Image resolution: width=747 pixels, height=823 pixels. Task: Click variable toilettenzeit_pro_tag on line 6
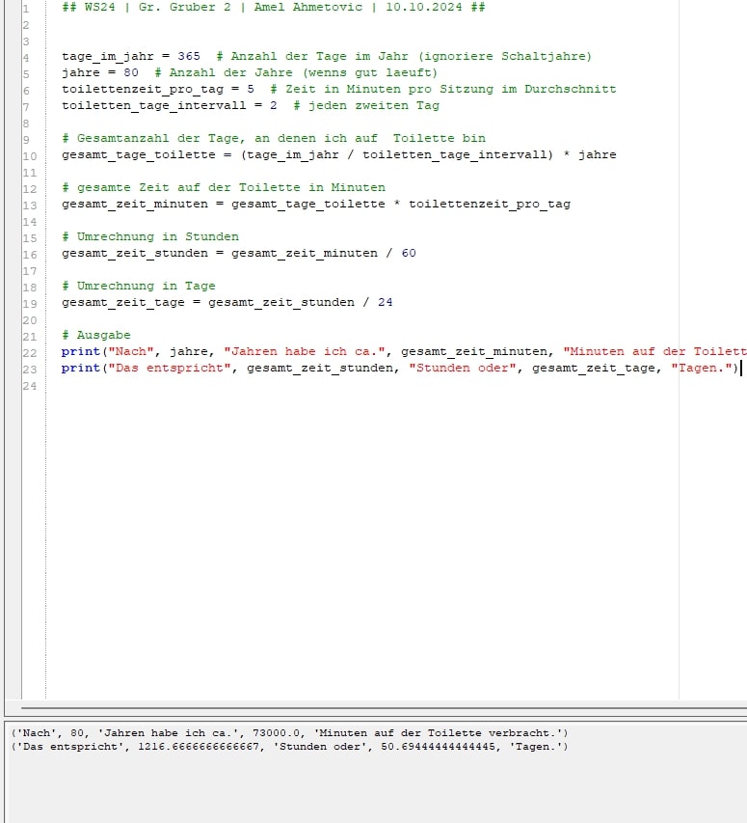click(x=143, y=89)
